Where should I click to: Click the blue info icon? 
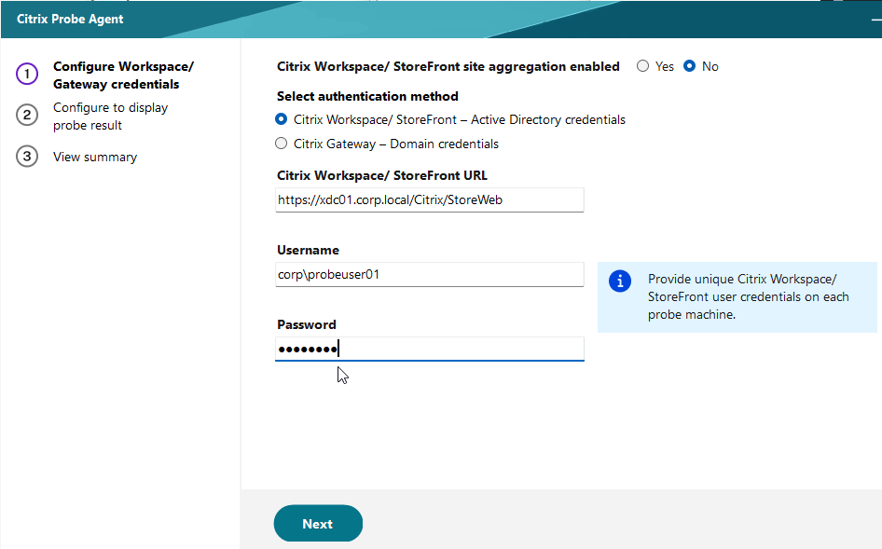point(620,281)
